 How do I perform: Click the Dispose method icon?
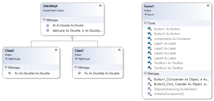(x=150, y=89)
